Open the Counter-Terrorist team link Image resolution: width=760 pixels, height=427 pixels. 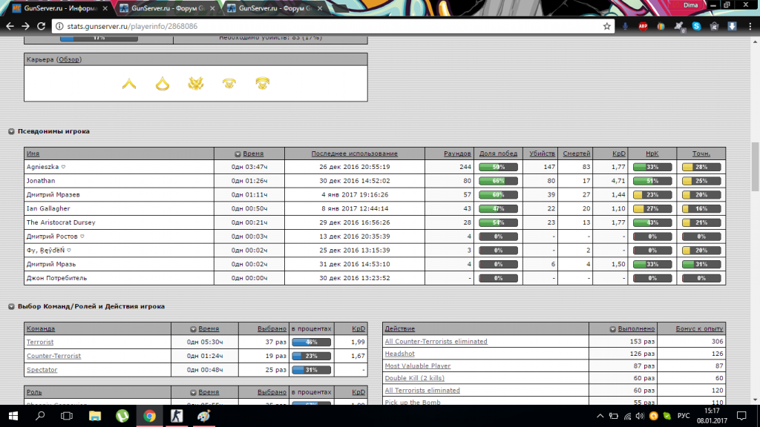pyautogui.click(x=53, y=356)
